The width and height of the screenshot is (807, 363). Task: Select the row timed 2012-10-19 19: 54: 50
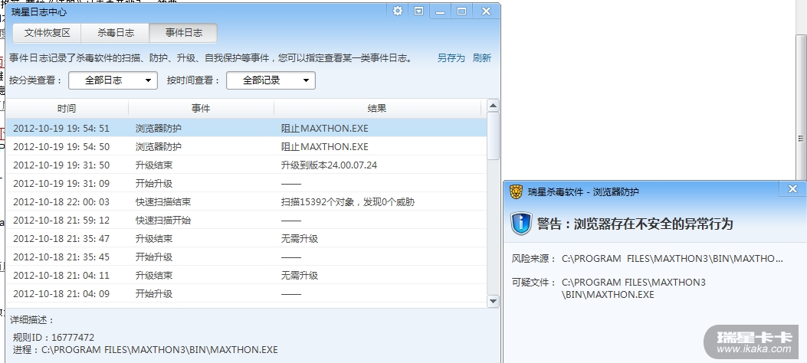(x=246, y=146)
